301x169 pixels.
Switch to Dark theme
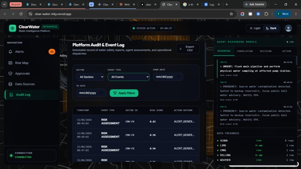pyautogui.click(x=271, y=28)
